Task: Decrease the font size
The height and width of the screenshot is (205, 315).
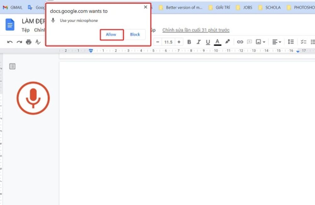Action: pyautogui.click(x=158, y=42)
